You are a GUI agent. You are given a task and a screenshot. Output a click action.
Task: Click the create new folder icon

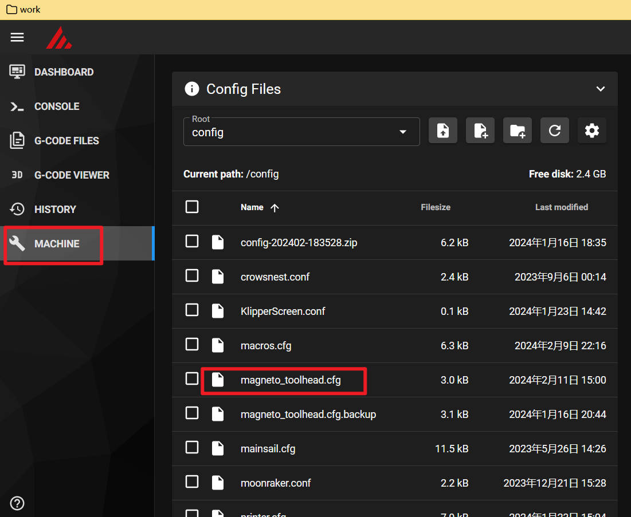click(x=517, y=130)
